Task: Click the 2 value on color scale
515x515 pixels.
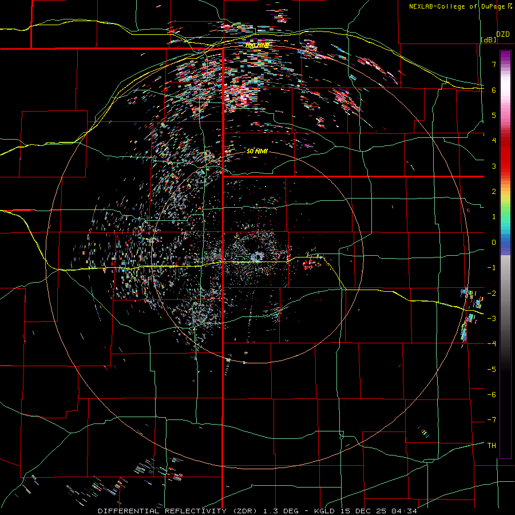Action: (494, 192)
